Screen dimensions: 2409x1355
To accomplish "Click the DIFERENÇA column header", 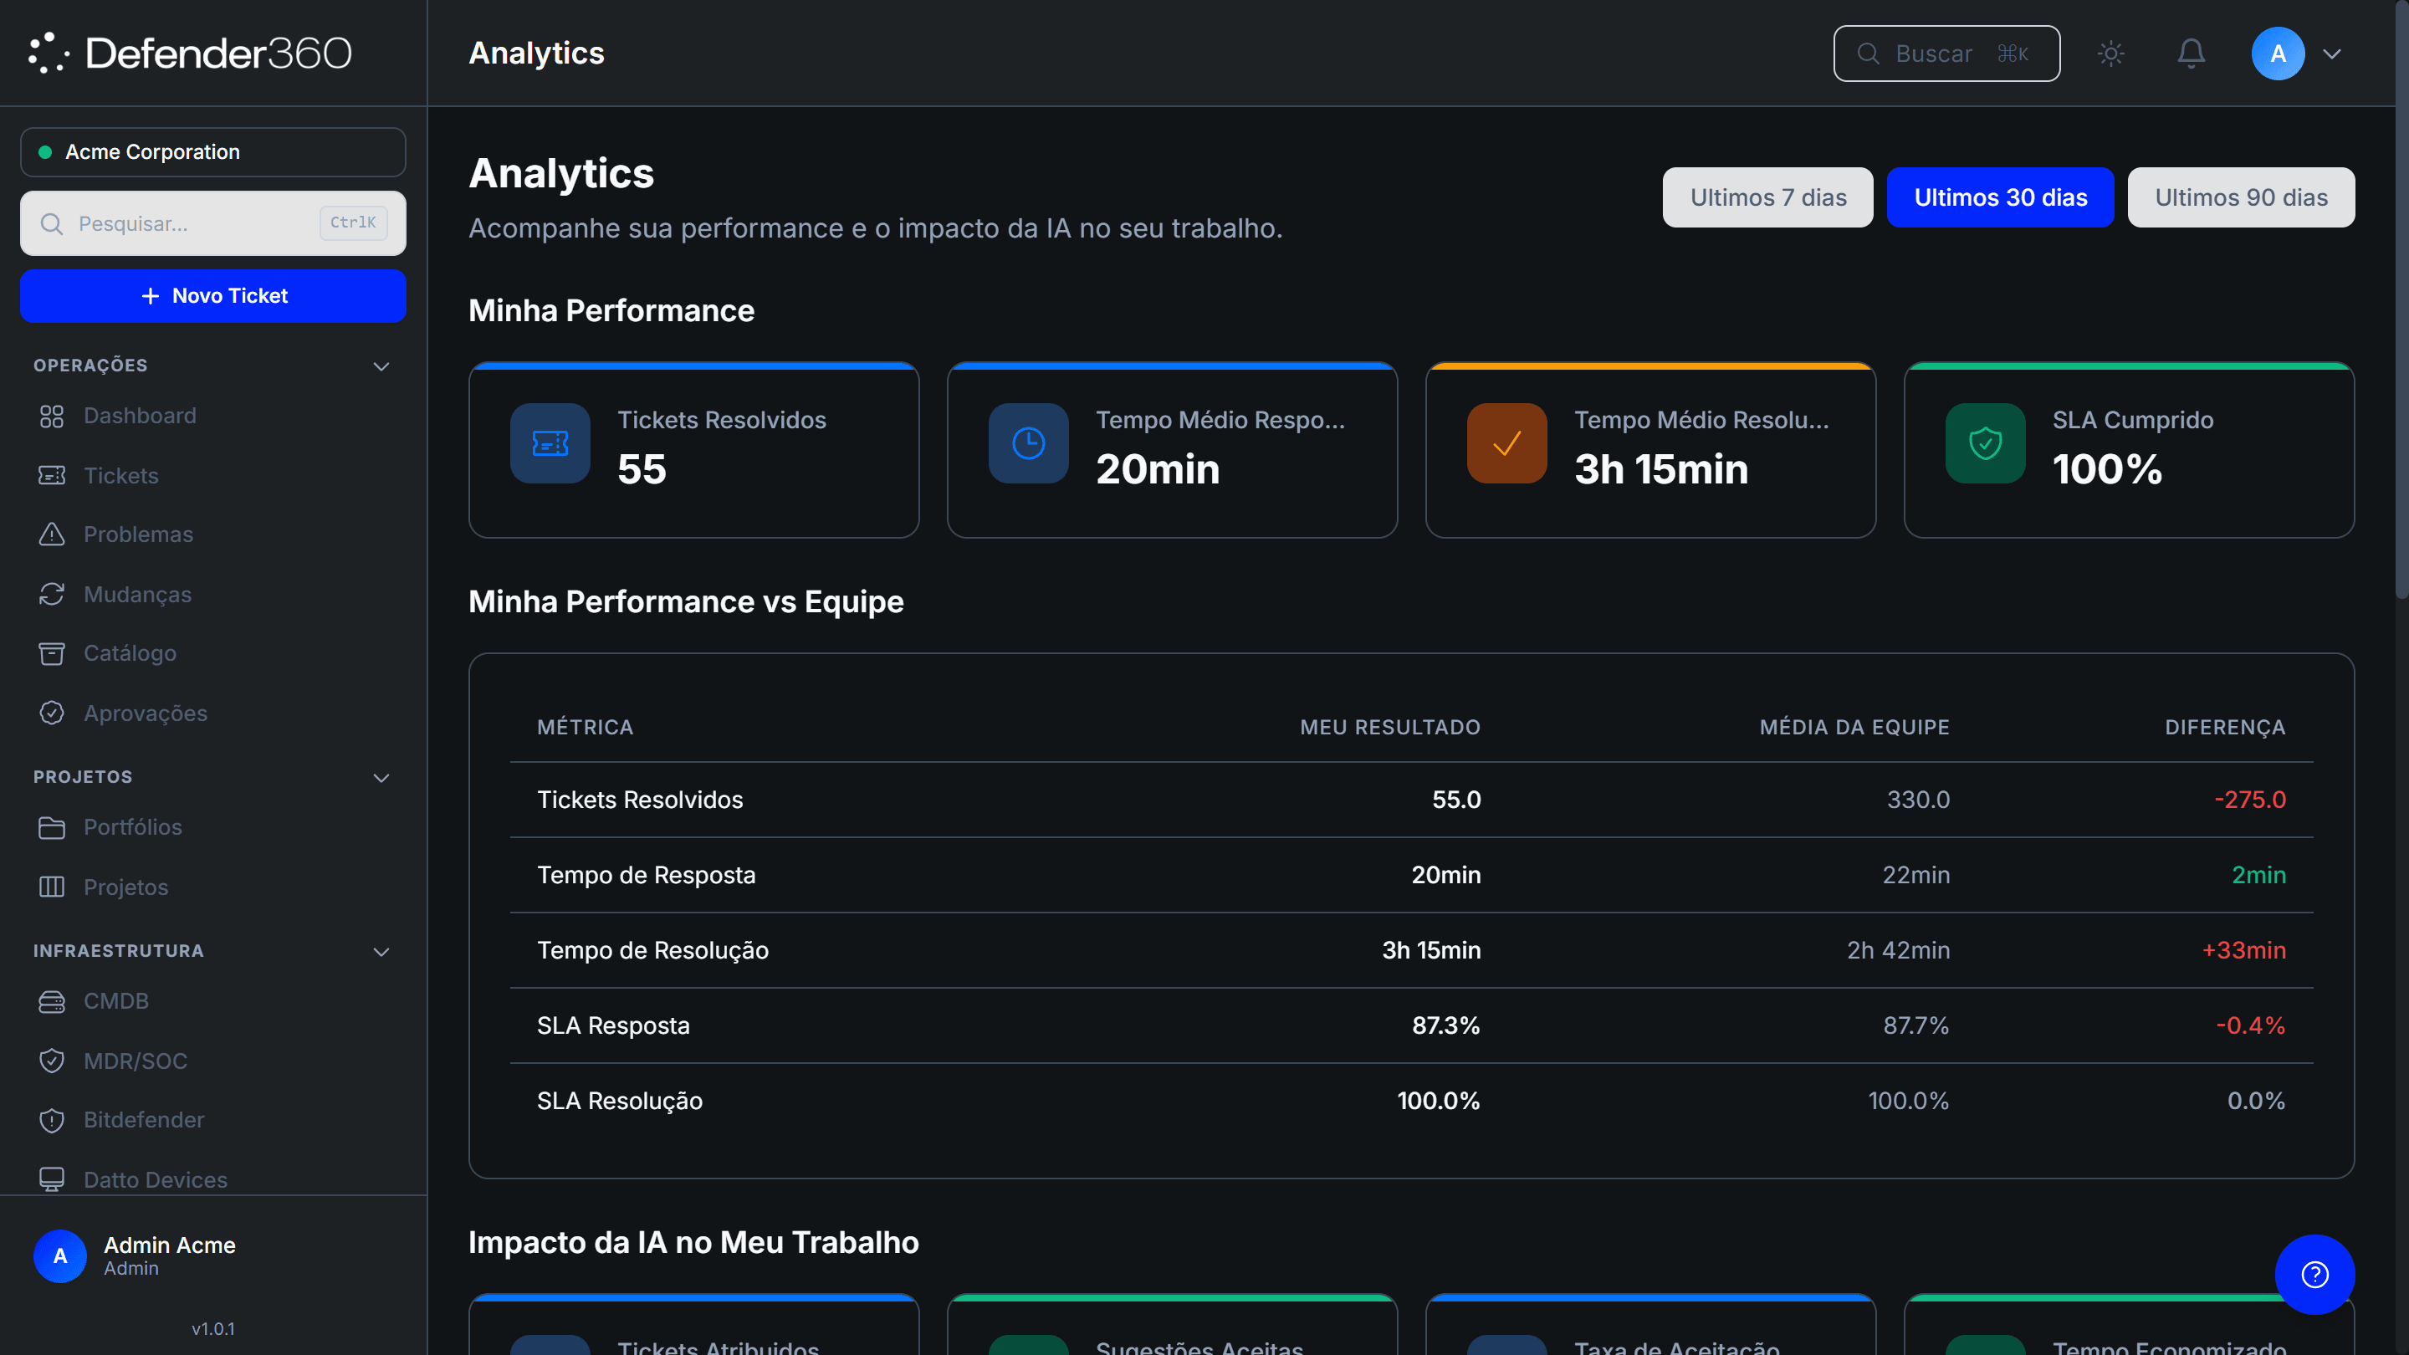I will [x=2225, y=728].
